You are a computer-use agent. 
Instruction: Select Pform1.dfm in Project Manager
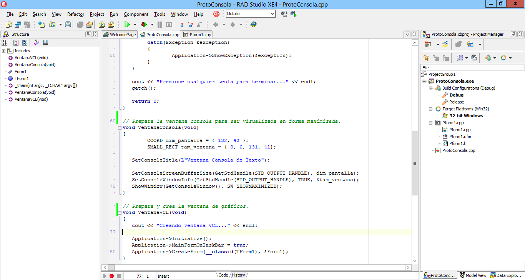coord(460,137)
